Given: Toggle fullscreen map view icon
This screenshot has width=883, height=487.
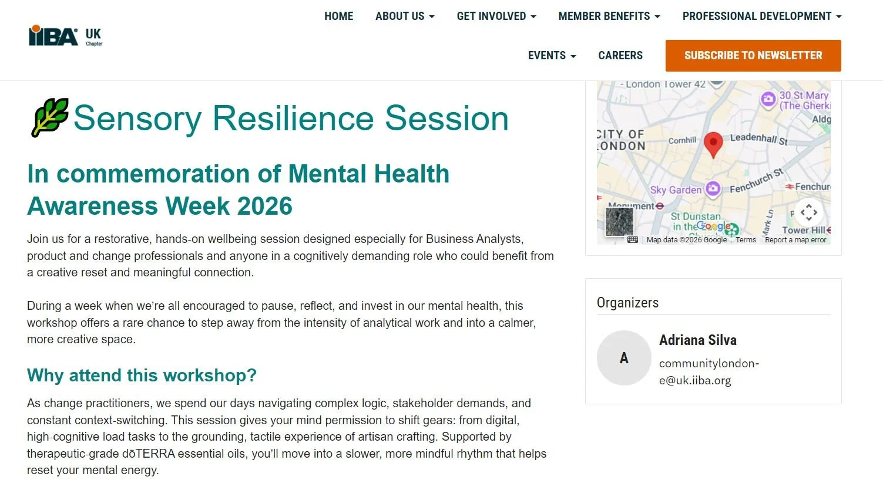Looking at the screenshot, I should point(808,212).
